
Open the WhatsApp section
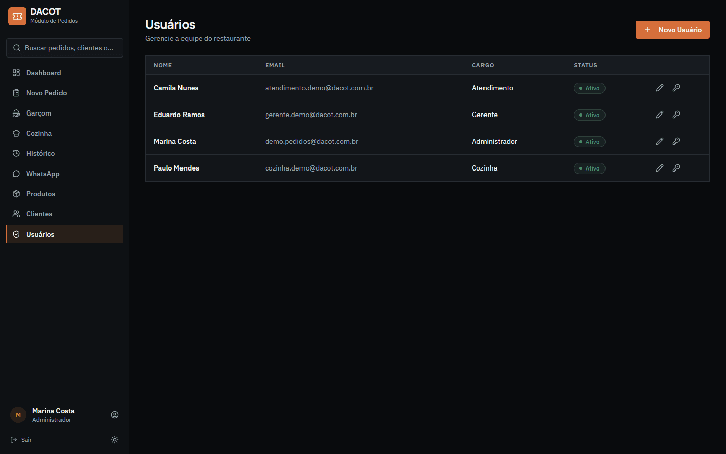pyautogui.click(x=65, y=174)
